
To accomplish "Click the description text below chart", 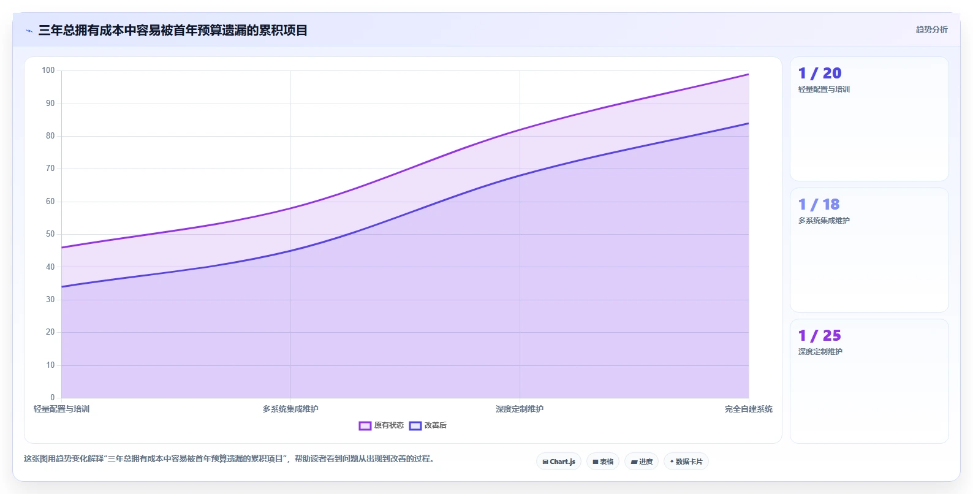I will tap(229, 458).
